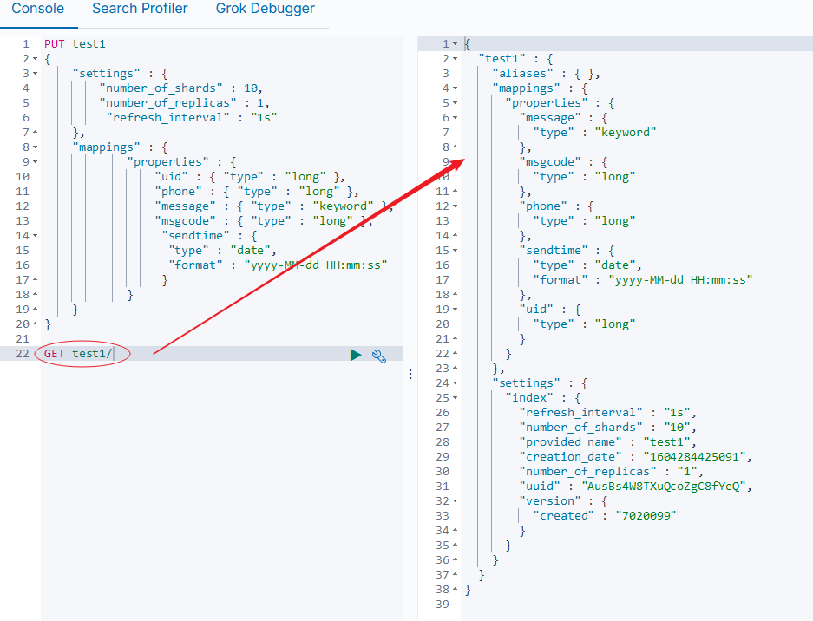
Task: Click the "message" type keyword line in editor
Action: (x=274, y=206)
